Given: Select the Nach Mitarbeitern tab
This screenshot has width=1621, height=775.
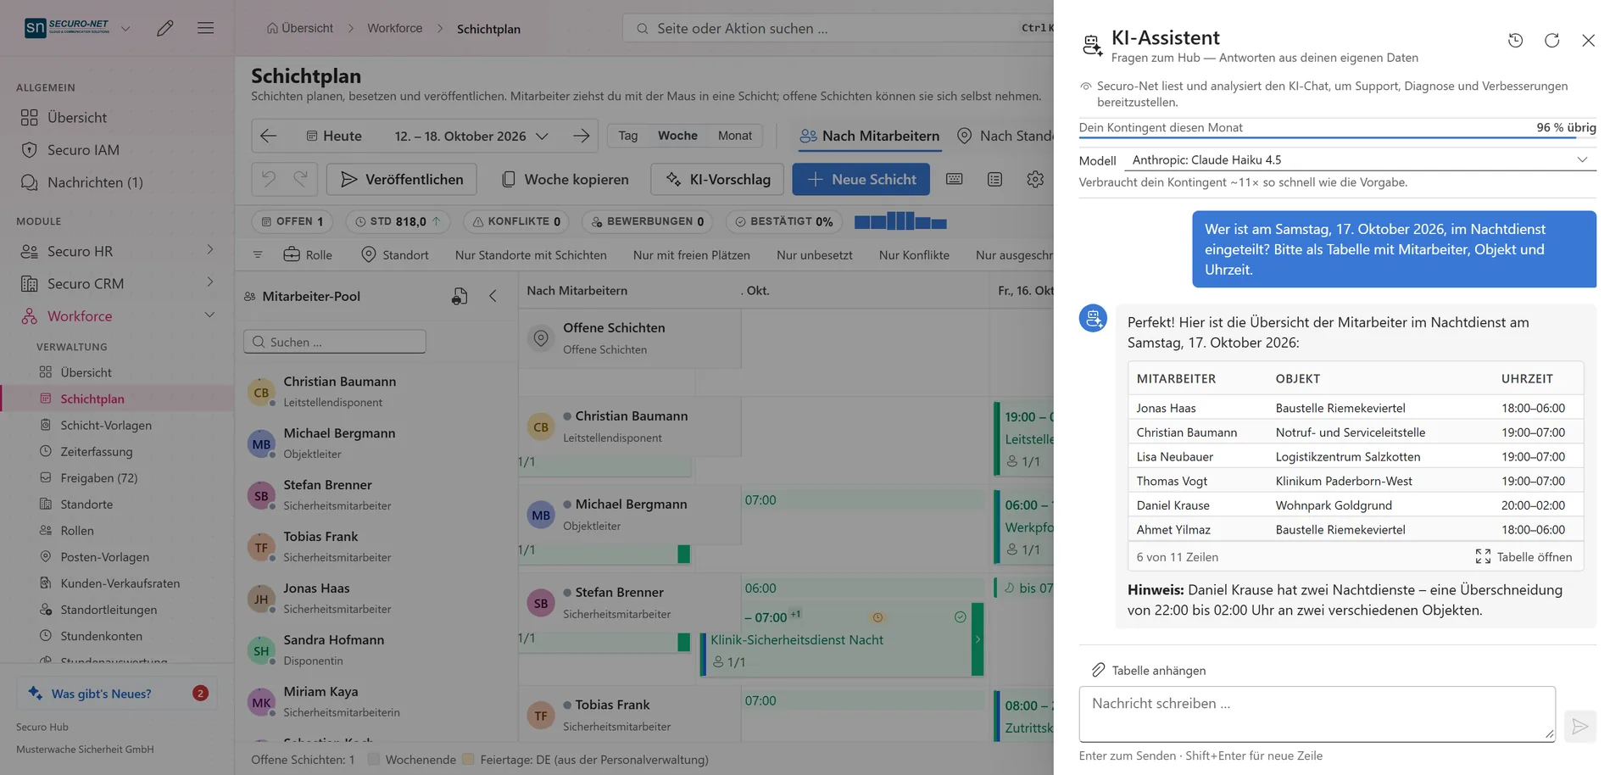Looking at the screenshot, I should [870, 136].
